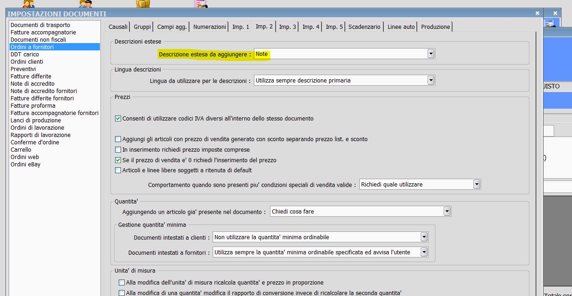Switch to the Produzione tab

coord(435,27)
